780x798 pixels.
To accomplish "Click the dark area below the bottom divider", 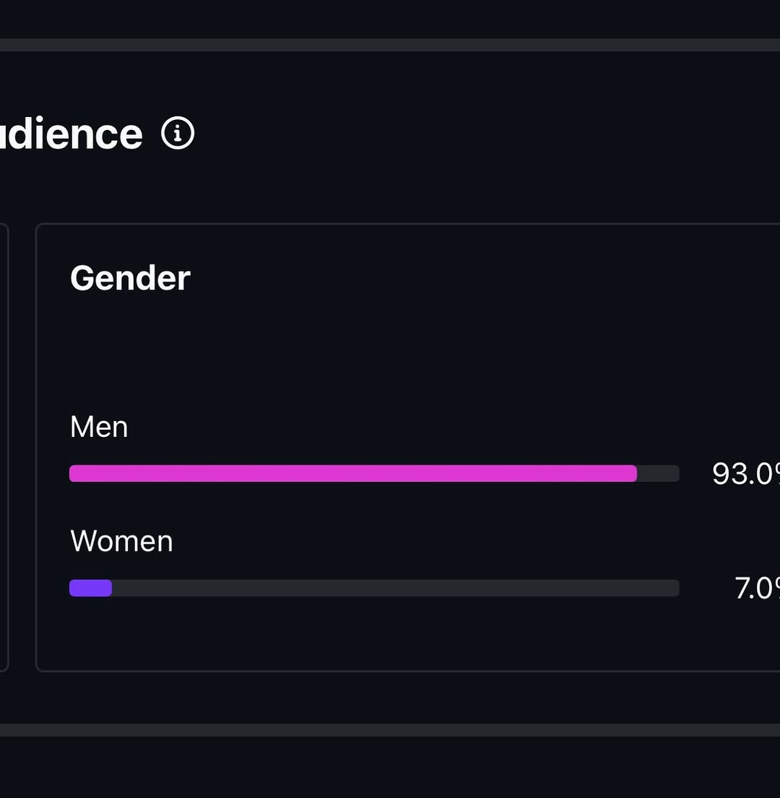I will pyautogui.click(x=390, y=769).
